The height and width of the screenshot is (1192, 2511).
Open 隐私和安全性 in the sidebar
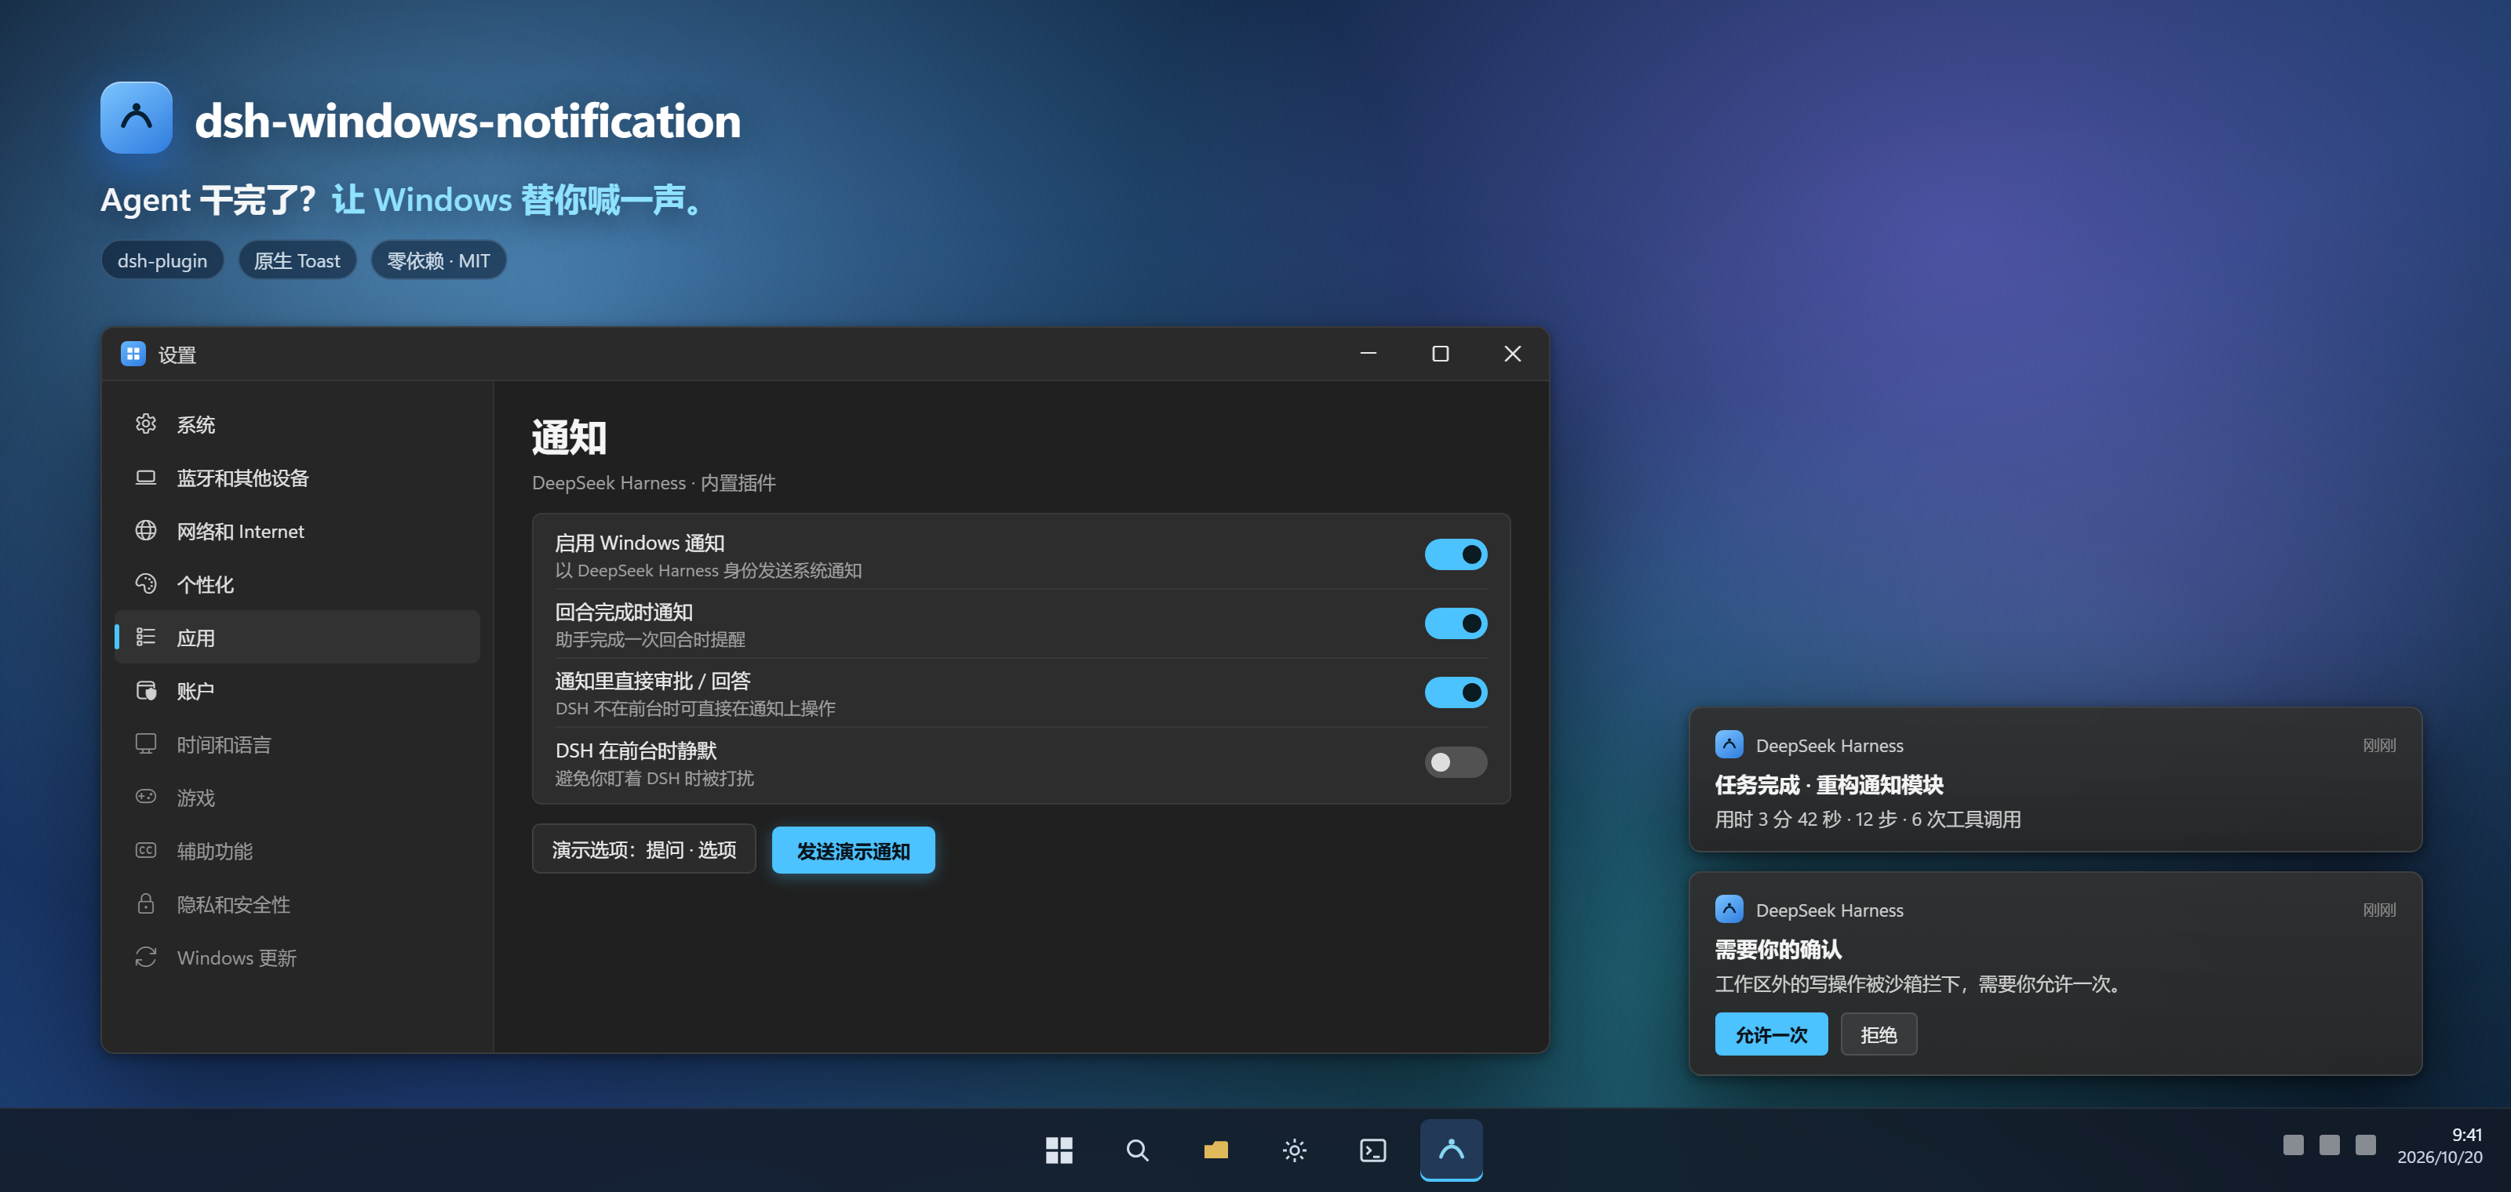click(x=297, y=903)
